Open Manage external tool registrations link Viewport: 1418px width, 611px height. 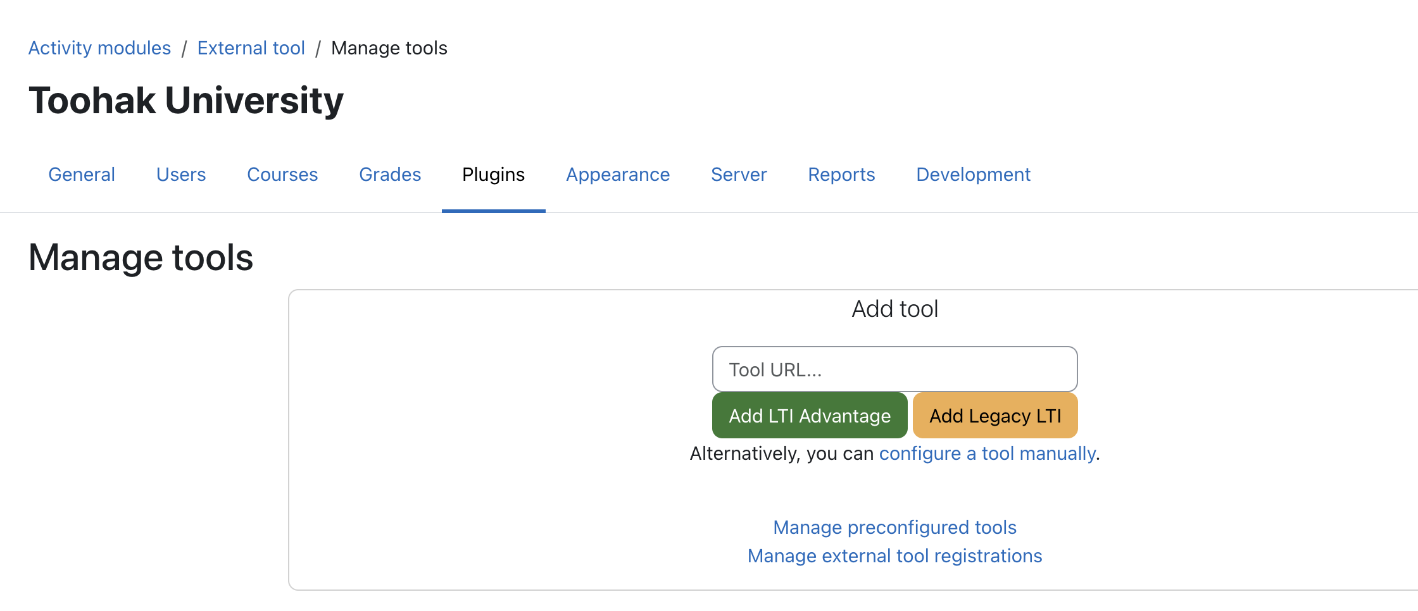(894, 556)
